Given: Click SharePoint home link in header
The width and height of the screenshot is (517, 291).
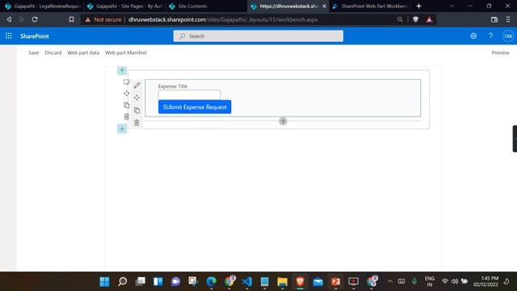Looking at the screenshot, I should point(34,36).
